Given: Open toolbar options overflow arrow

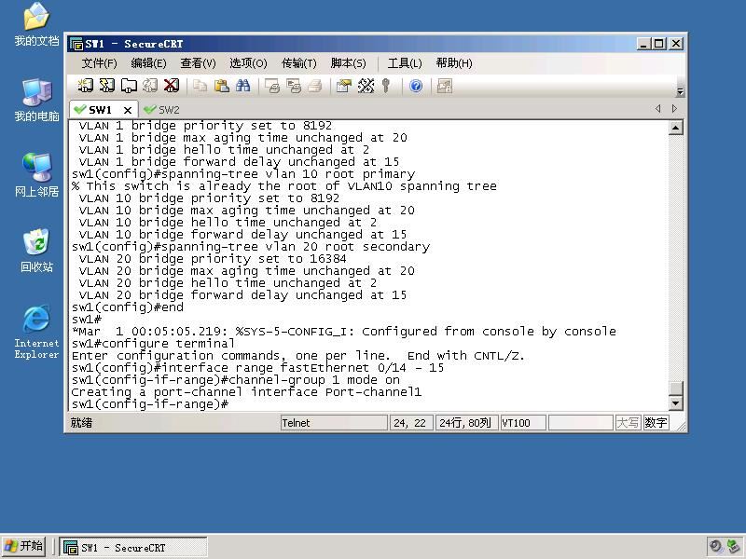Looking at the screenshot, I should click(681, 91).
